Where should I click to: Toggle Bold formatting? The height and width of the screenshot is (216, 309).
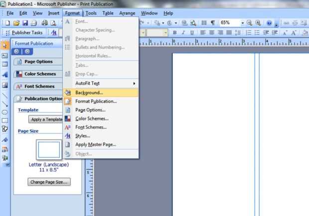click(174, 32)
